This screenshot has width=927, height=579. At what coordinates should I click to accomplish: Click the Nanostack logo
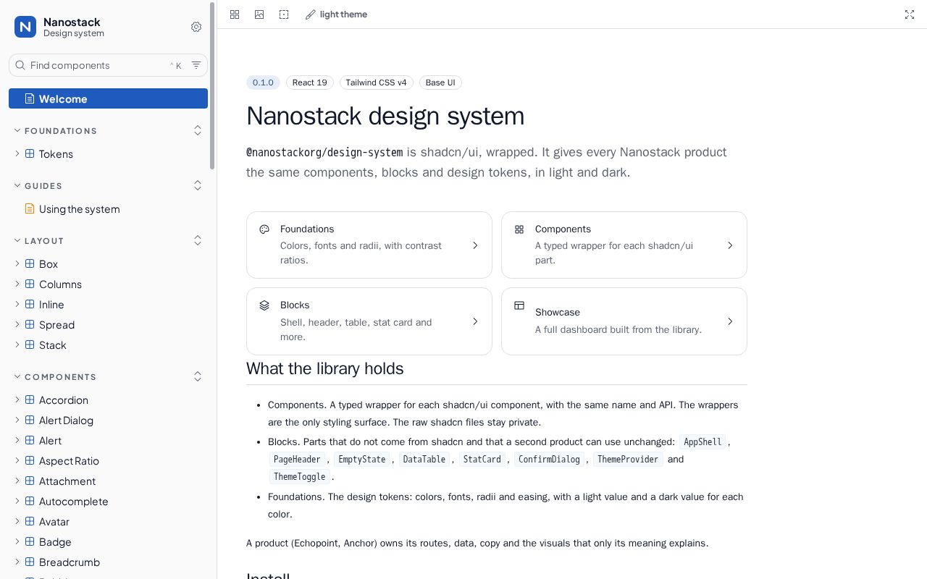(x=25, y=27)
